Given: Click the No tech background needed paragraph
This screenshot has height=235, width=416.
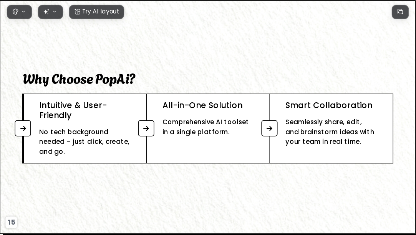Looking at the screenshot, I should pos(85,142).
